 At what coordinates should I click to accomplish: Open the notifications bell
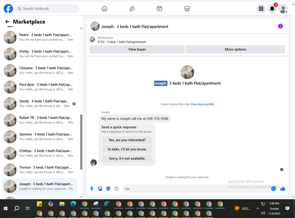272,9
